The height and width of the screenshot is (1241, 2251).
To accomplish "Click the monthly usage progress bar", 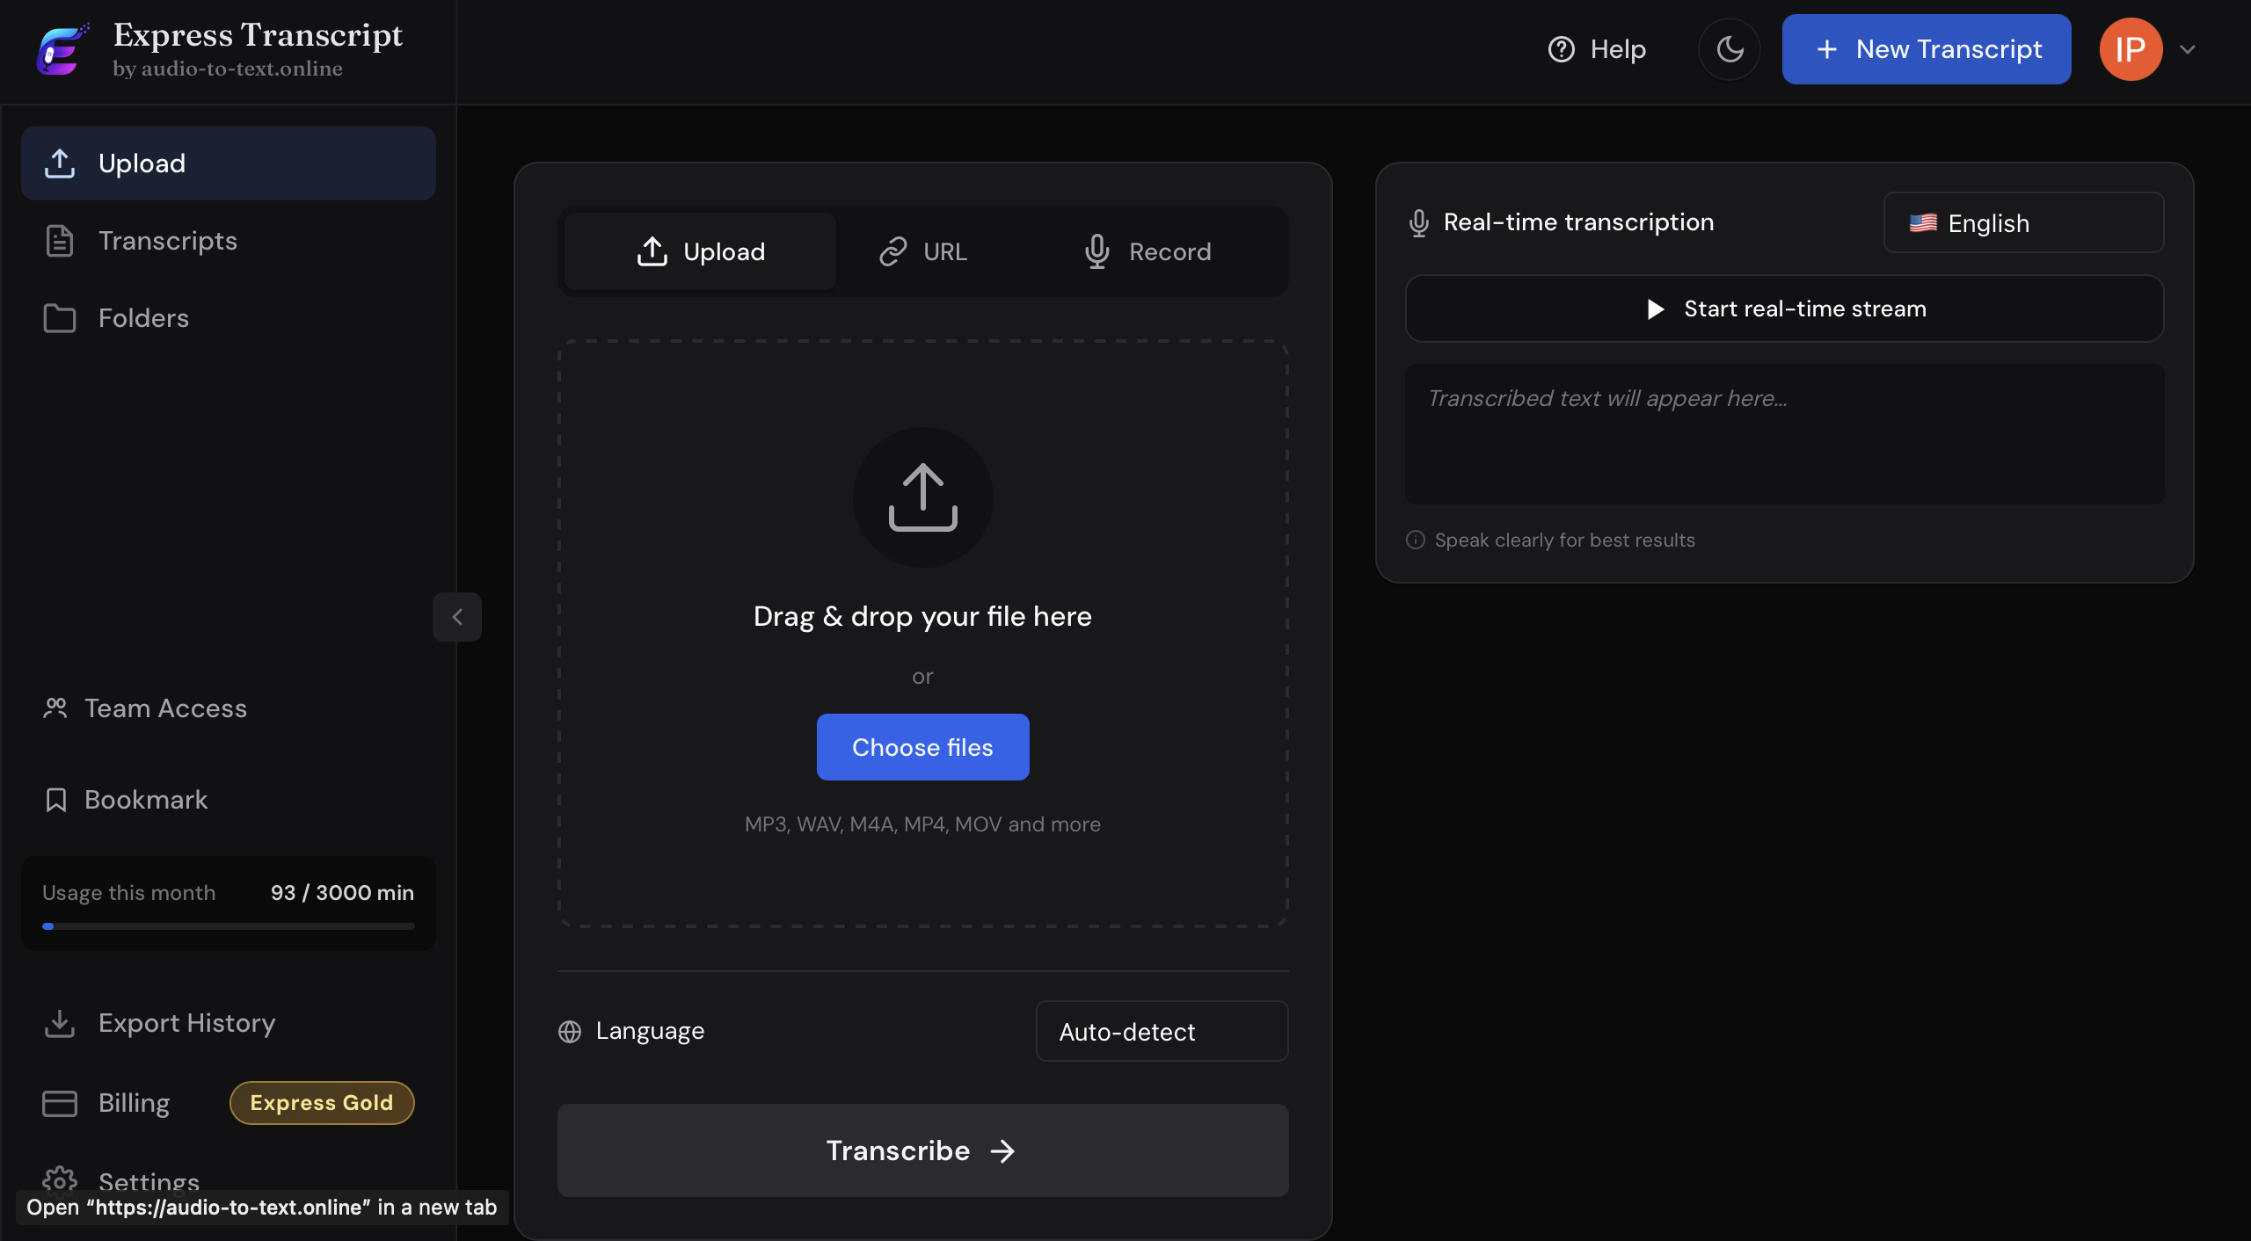I will pos(228,926).
